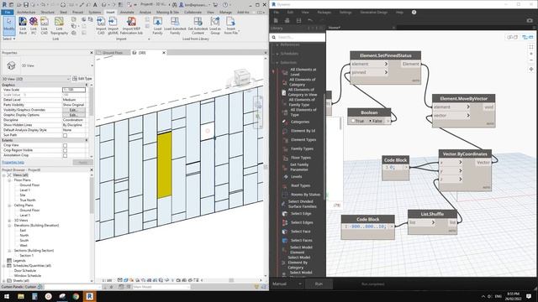Screen dimensions: 538x302
Task: Toggle the Crop Region Visible checkbox
Action: coord(65,150)
